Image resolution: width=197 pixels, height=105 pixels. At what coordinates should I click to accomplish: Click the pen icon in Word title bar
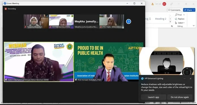pos(172,4)
